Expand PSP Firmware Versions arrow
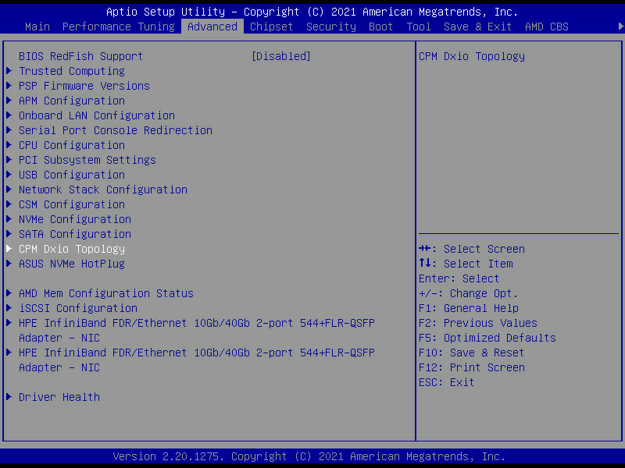The height and width of the screenshot is (468, 625). (x=9, y=86)
